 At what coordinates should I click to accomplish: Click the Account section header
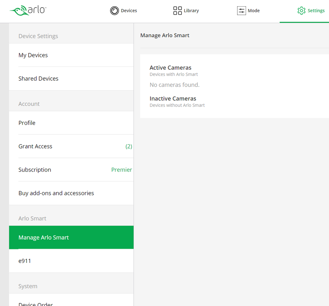point(29,104)
